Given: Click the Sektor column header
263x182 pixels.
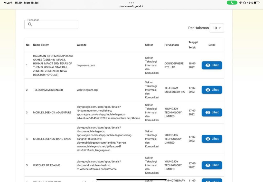Looking at the screenshot, I should [x=149, y=45].
